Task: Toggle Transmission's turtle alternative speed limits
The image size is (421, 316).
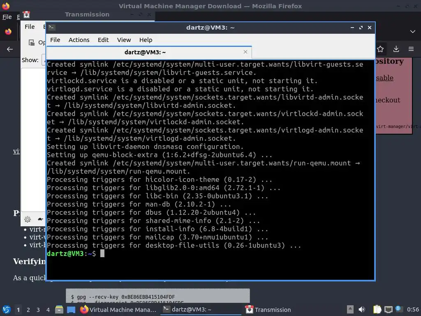Action: (40, 219)
